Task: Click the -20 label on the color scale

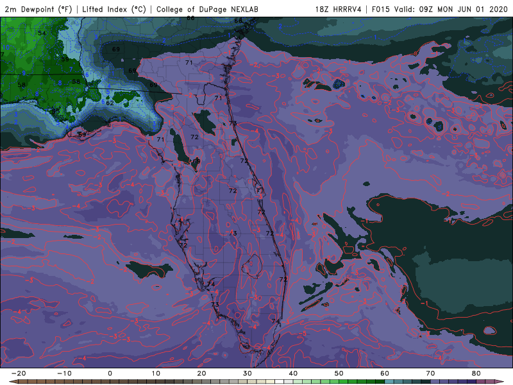Action: tap(19, 373)
